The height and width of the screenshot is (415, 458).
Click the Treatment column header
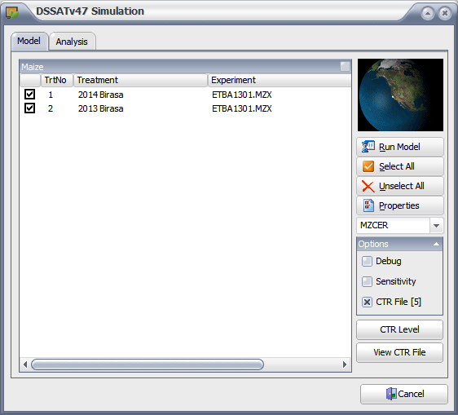coord(140,80)
